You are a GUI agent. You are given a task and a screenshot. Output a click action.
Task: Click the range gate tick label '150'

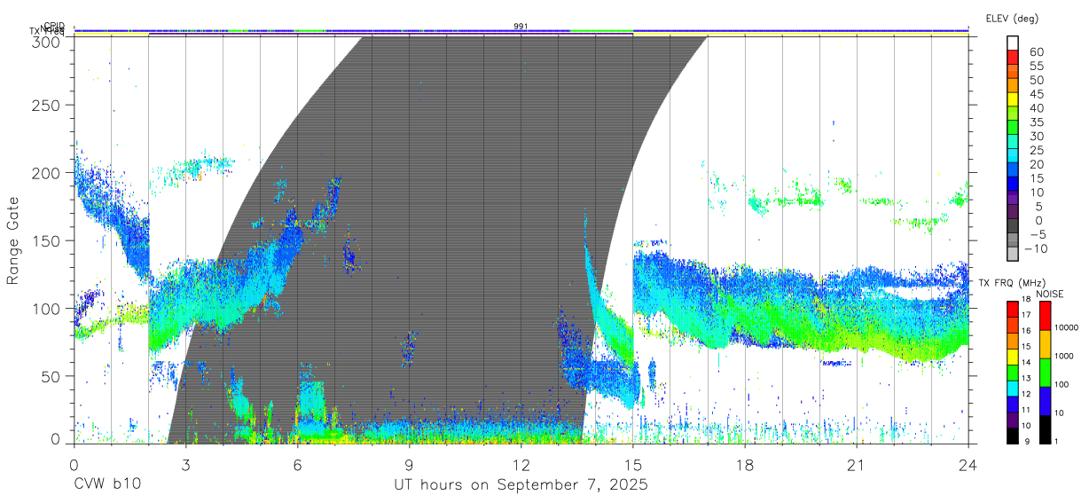pos(46,240)
